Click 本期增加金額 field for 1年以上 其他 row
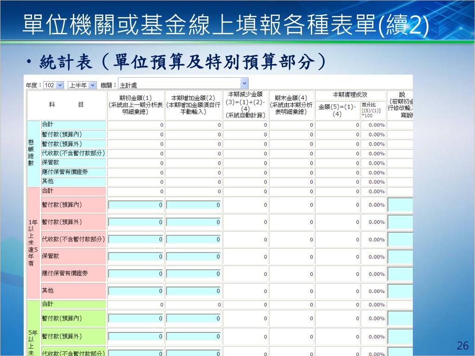Image resolution: width=475 pixels, height=356 pixels. (x=193, y=291)
